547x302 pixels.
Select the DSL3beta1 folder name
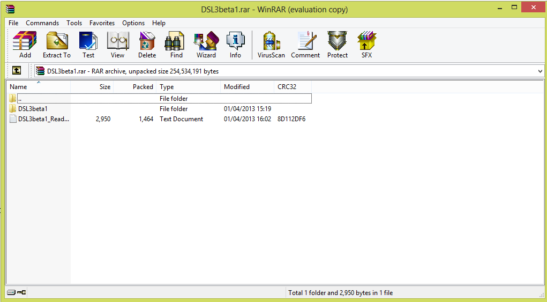point(33,109)
